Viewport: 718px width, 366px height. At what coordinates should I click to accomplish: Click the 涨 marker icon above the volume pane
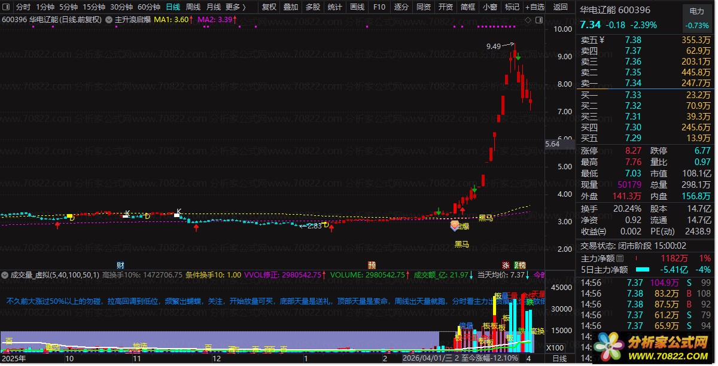click(x=506, y=265)
